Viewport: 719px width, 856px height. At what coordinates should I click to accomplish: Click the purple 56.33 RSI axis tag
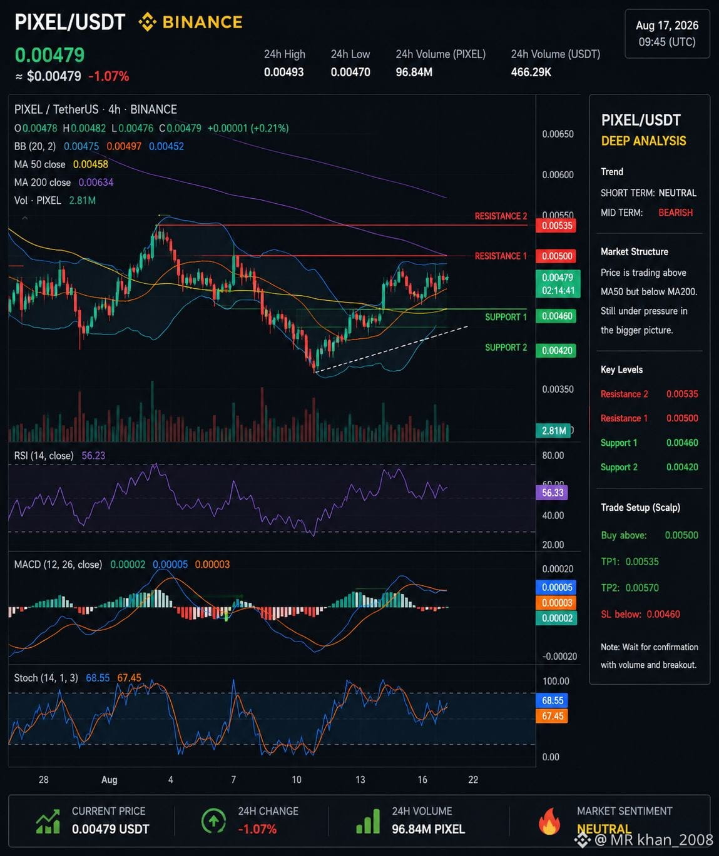coord(553,493)
